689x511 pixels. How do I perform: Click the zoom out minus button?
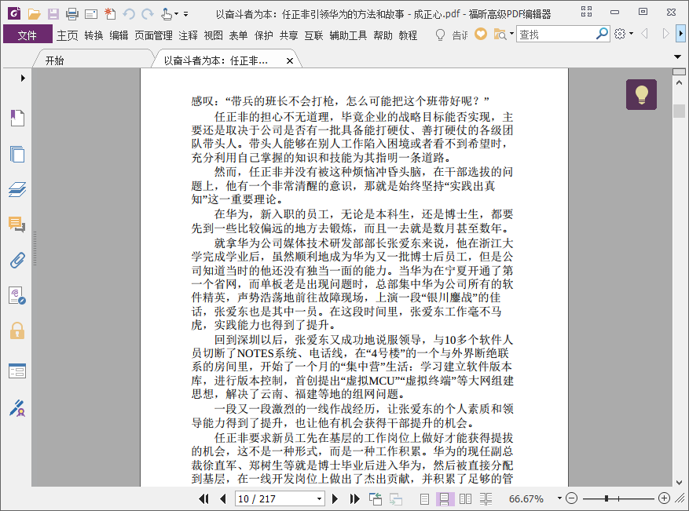click(x=571, y=498)
